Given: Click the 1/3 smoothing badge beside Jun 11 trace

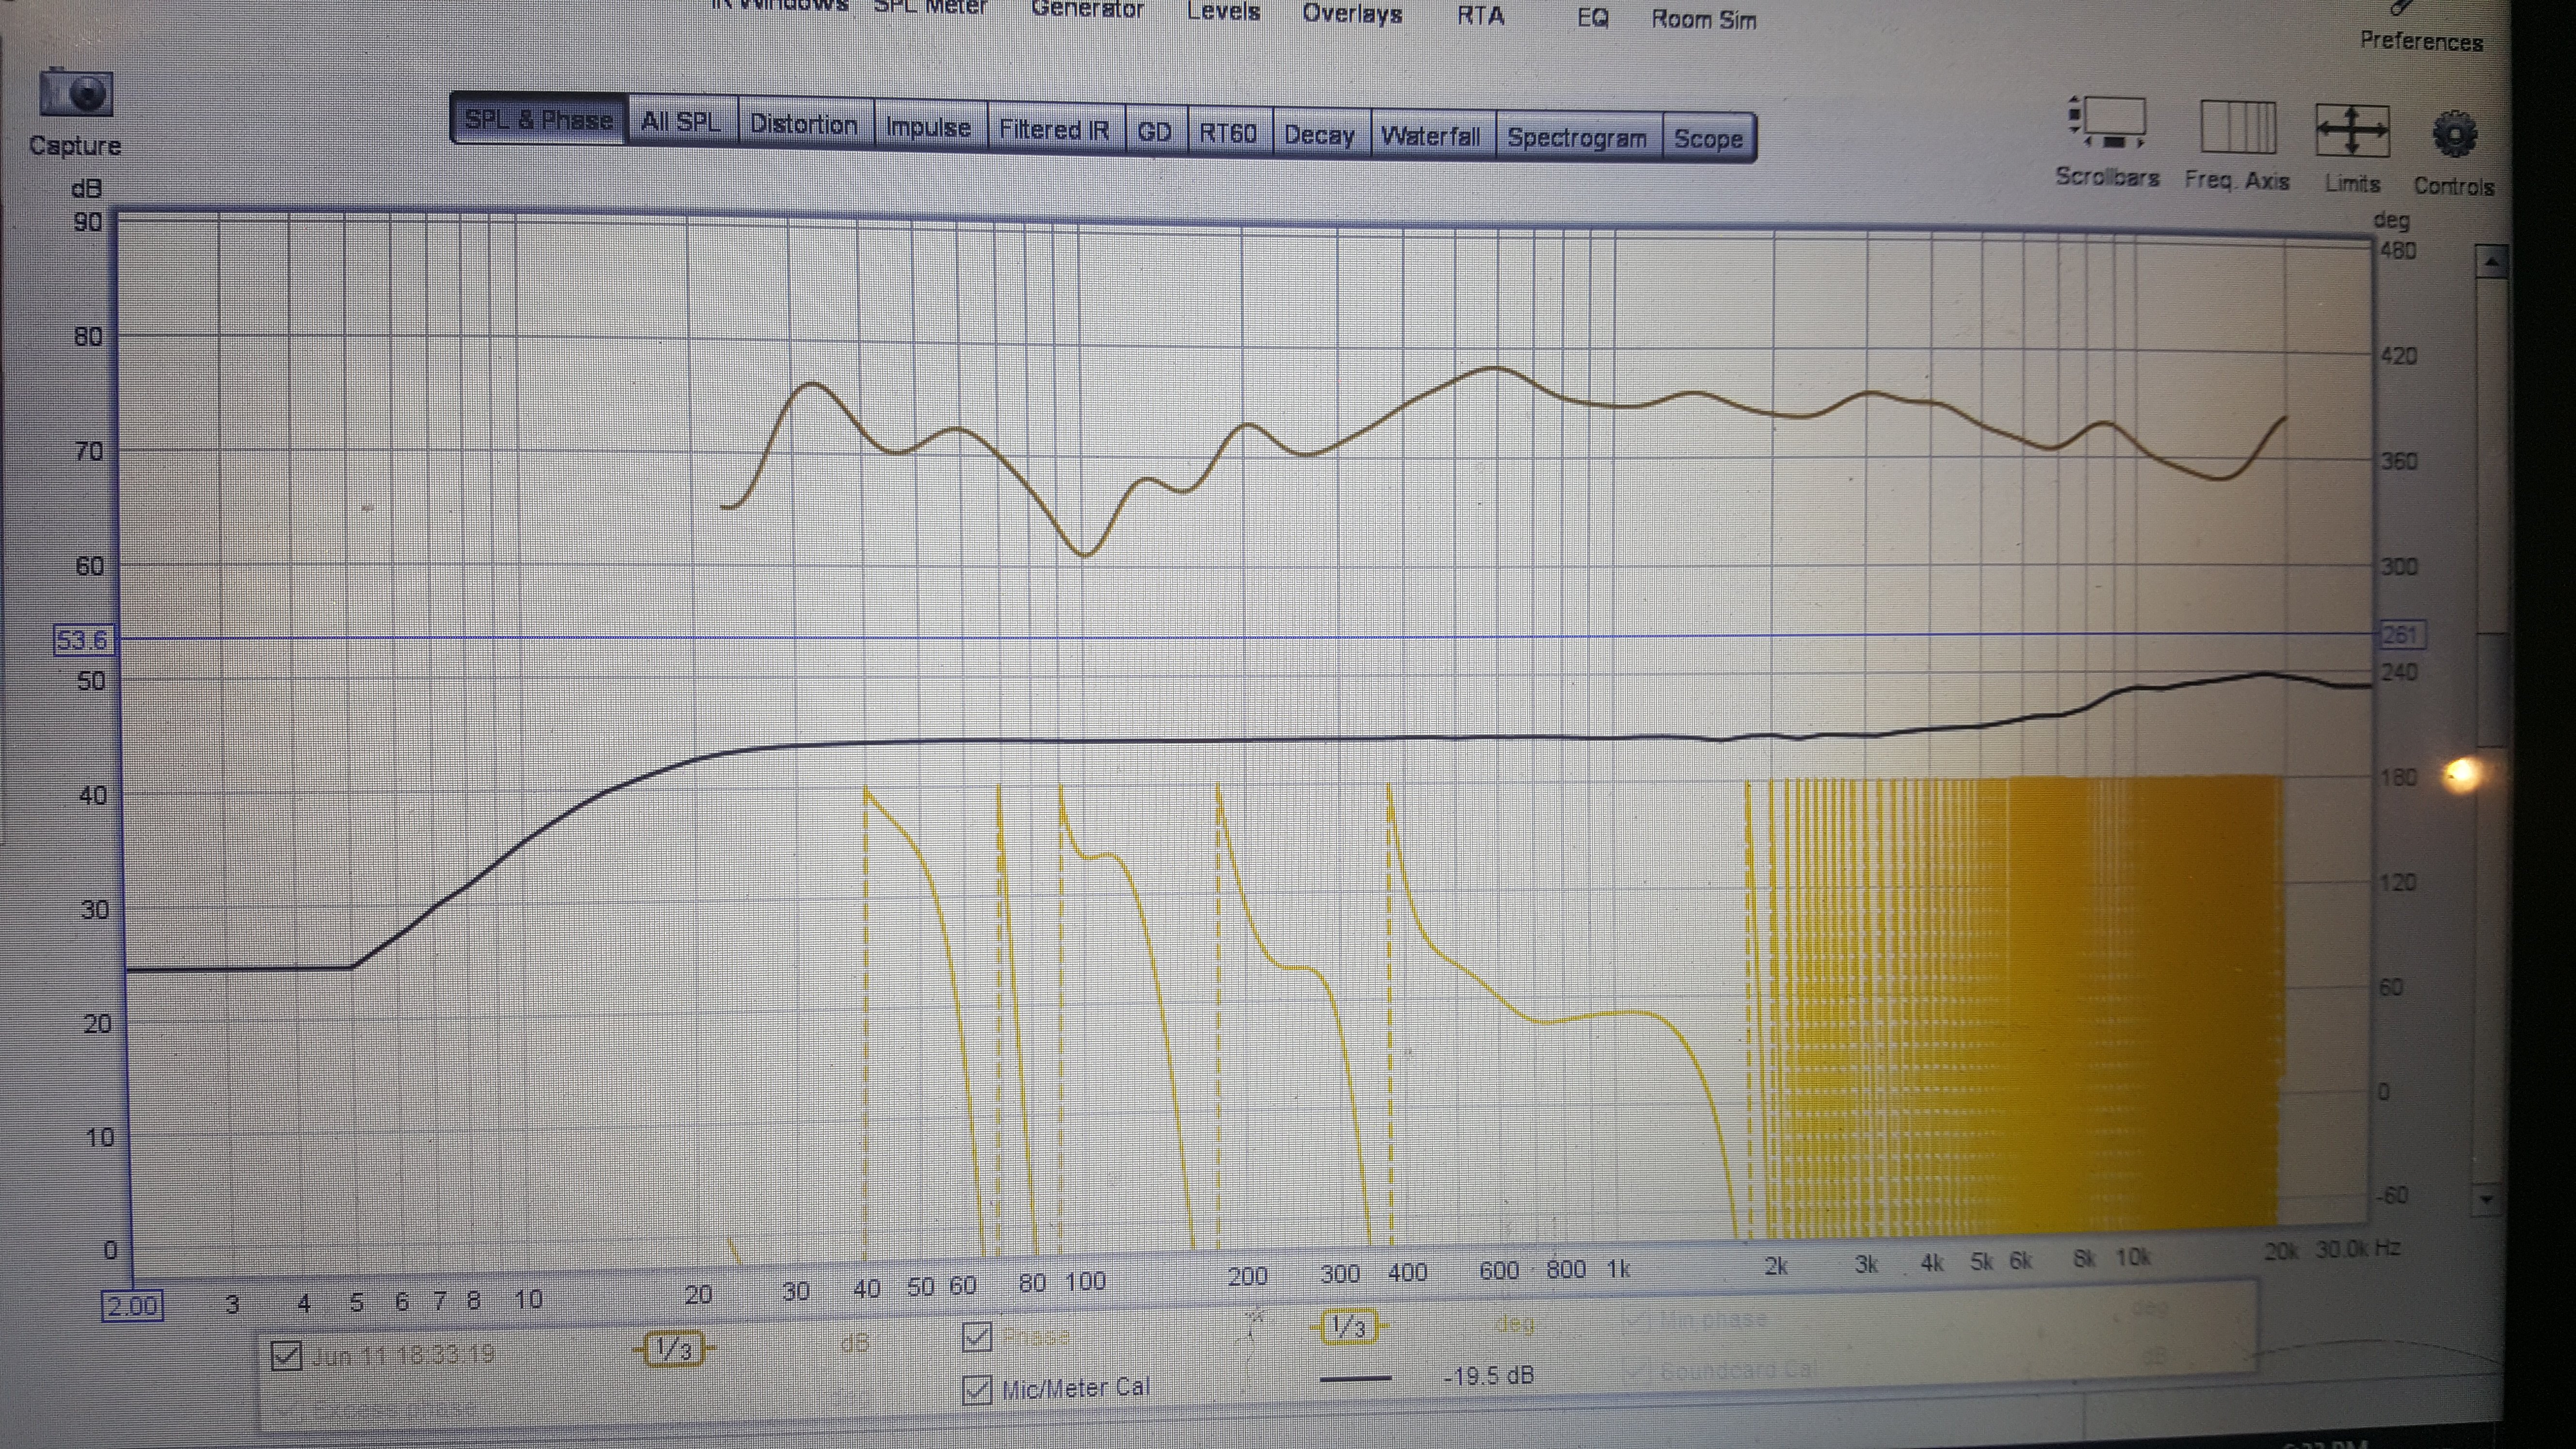Looking at the screenshot, I should click(673, 1349).
